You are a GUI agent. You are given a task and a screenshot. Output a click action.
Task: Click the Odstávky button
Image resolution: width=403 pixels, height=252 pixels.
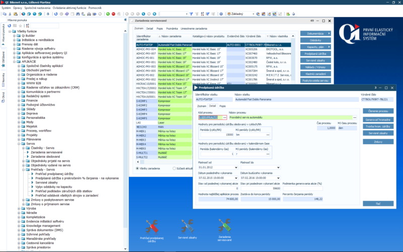tap(315, 40)
